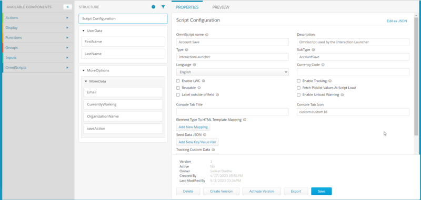Image resolution: width=421 pixels, height=200 pixels.
Task: Check the Reusable checkbox
Action: 178,88
